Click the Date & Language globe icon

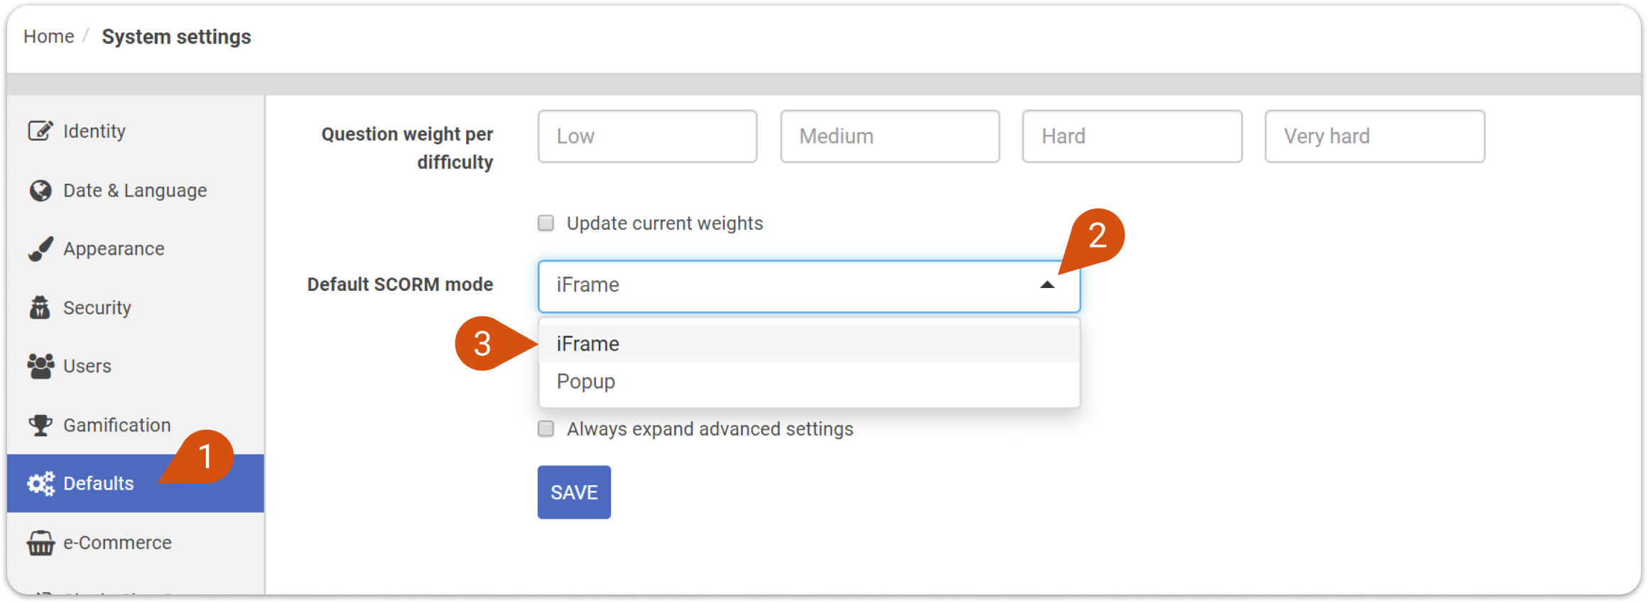pos(40,190)
